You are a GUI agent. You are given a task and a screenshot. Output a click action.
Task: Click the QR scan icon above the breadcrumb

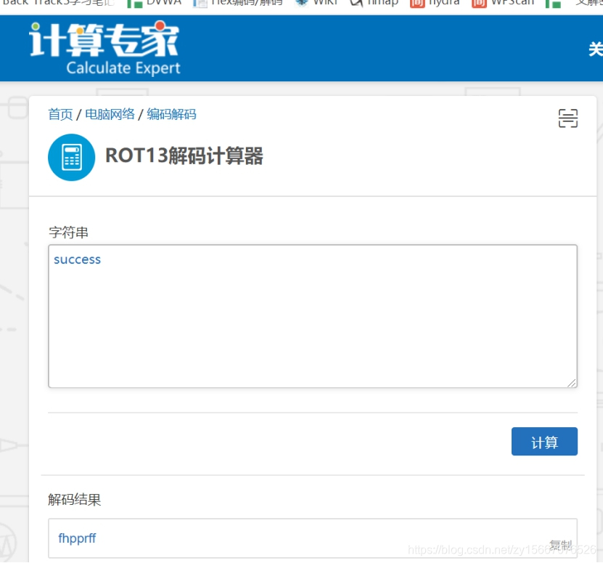point(568,118)
